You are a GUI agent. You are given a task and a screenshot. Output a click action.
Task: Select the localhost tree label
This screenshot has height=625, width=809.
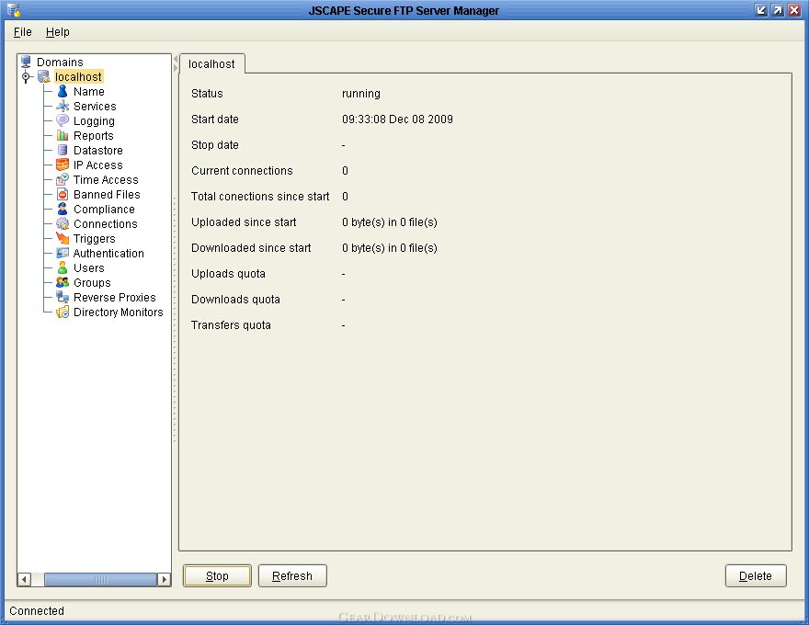[x=78, y=77]
